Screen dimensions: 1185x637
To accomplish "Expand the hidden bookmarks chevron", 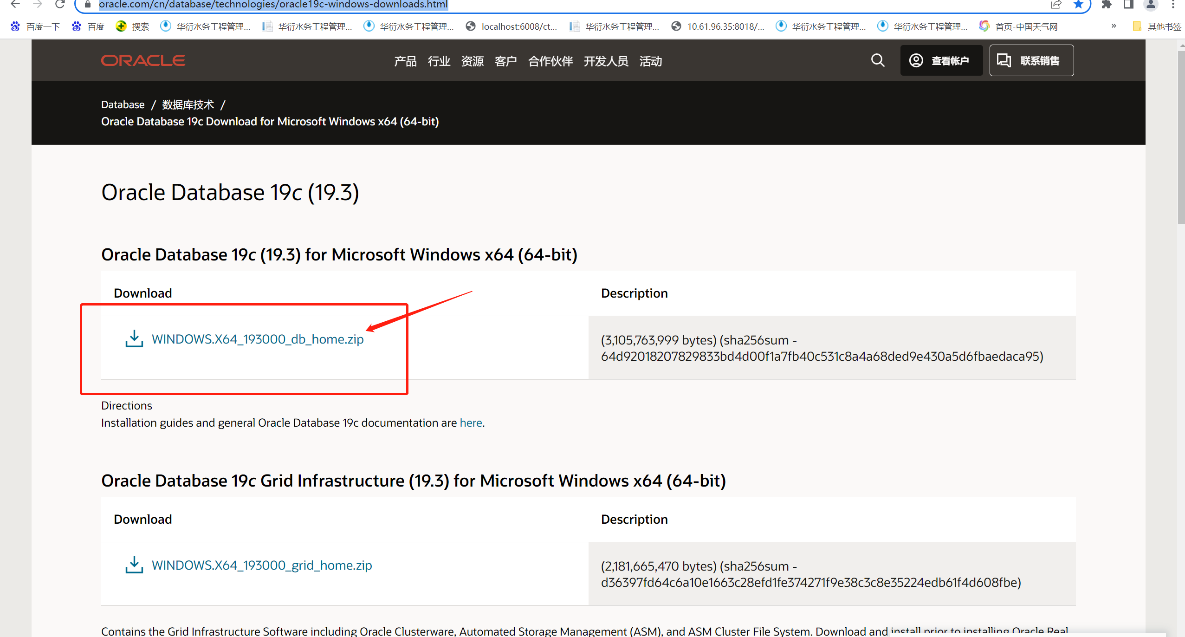I will pyautogui.click(x=1114, y=26).
